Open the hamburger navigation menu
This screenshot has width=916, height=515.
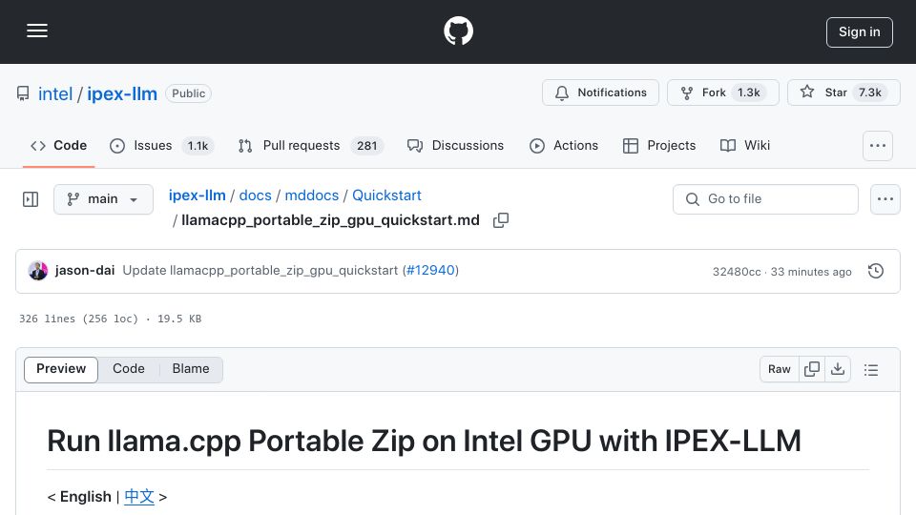tap(37, 31)
